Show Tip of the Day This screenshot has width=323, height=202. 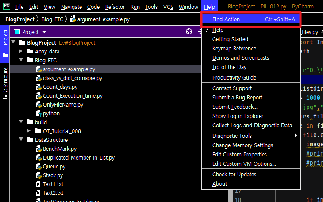pos(251,67)
